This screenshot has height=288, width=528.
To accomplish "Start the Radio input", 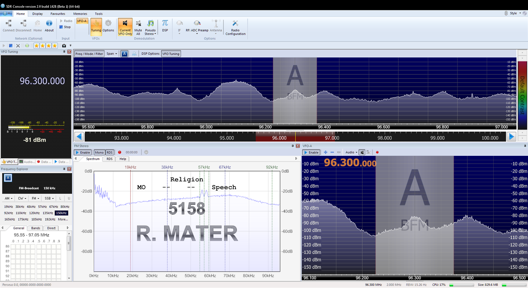I will (66, 21).
